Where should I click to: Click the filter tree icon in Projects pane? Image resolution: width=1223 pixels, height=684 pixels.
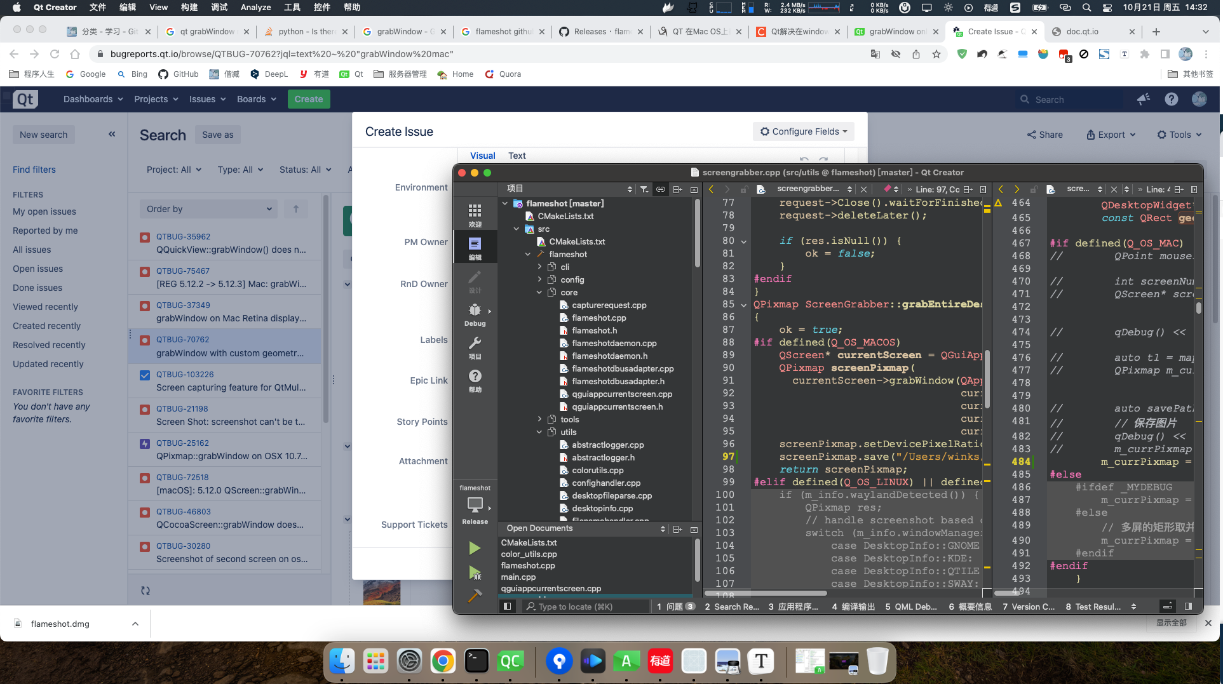coord(644,189)
